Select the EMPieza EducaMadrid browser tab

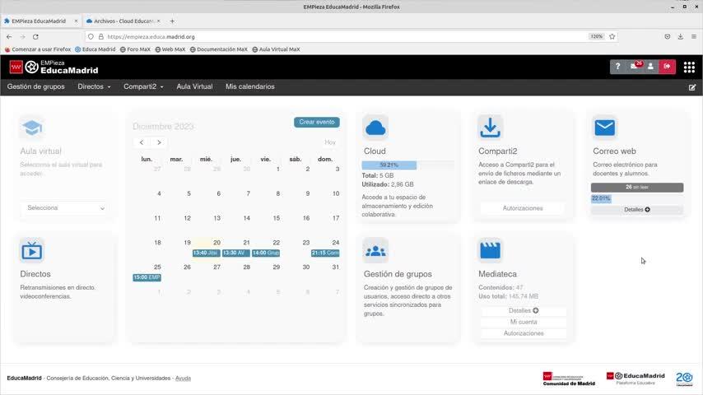click(x=39, y=21)
